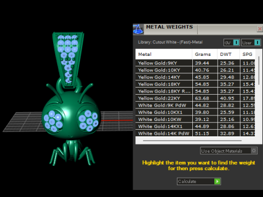Select row Yellow Gold:9KY

pyautogui.click(x=195, y=63)
